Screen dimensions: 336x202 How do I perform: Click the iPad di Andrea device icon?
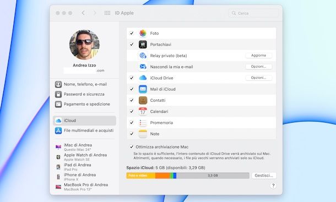(x=58, y=167)
